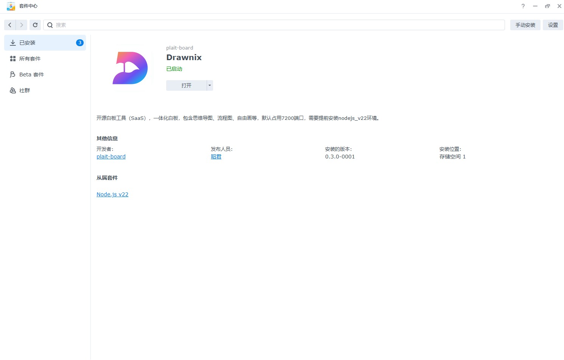Expand the dropdown arrow beside 打开
This screenshot has height=360, width=564.
(x=210, y=85)
